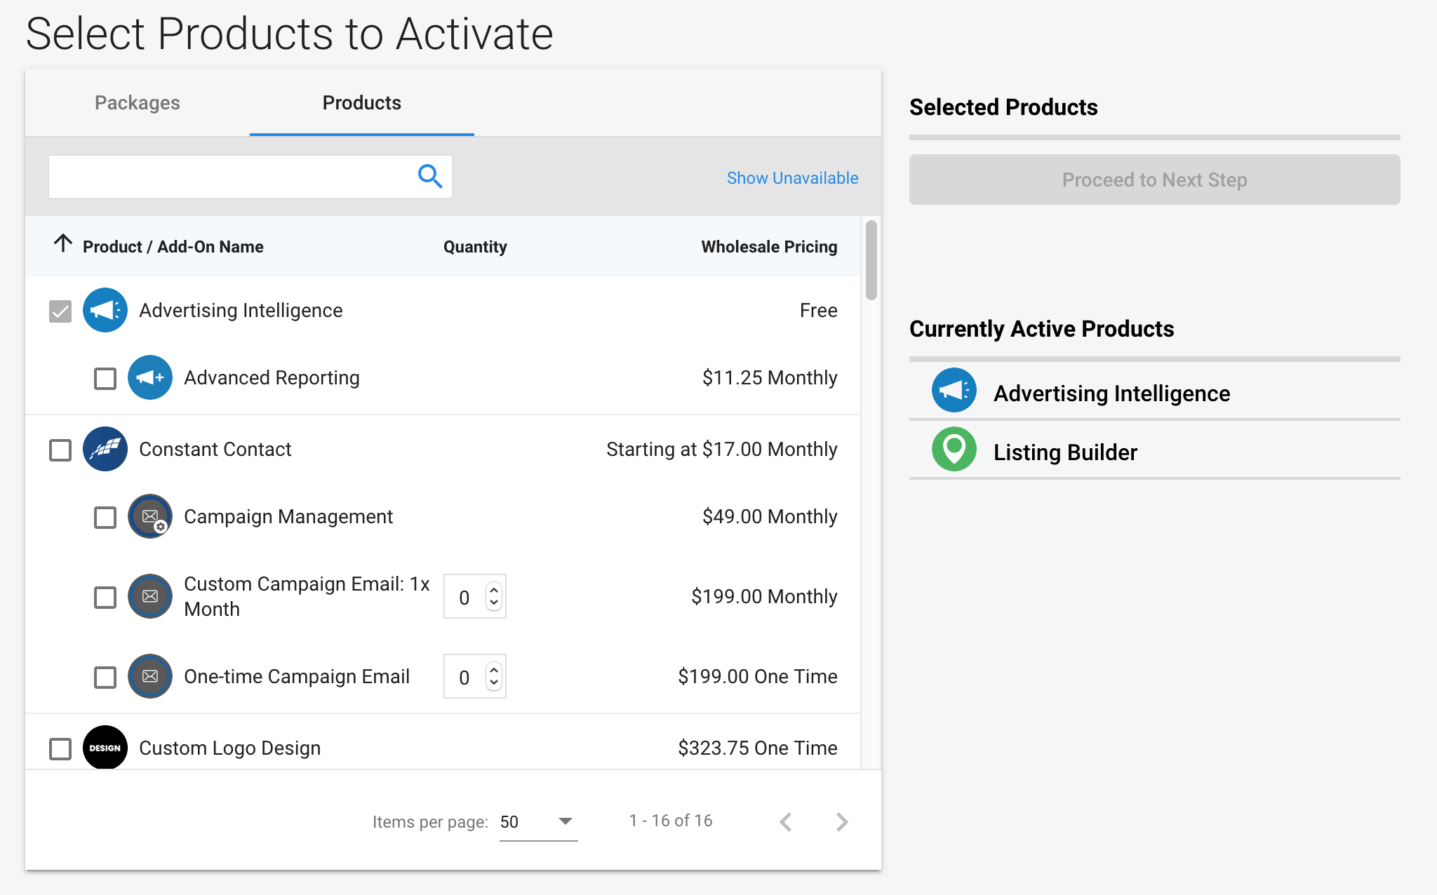Click the Listing Builder active product label
The height and width of the screenshot is (895, 1437).
click(x=1065, y=452)
